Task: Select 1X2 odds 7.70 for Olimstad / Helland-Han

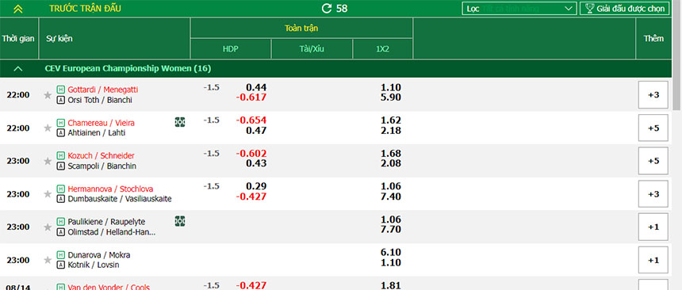Action: [390, 230]
